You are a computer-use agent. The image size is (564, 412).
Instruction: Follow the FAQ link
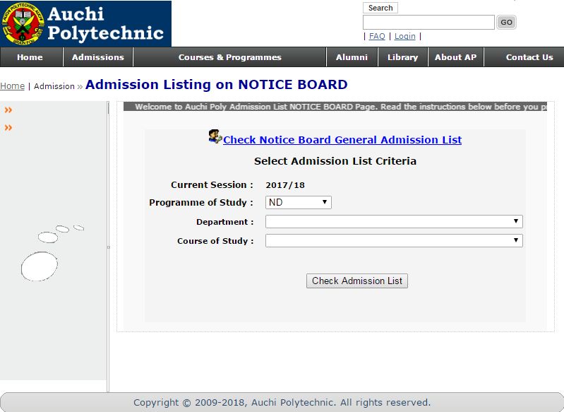pos(377,36)
